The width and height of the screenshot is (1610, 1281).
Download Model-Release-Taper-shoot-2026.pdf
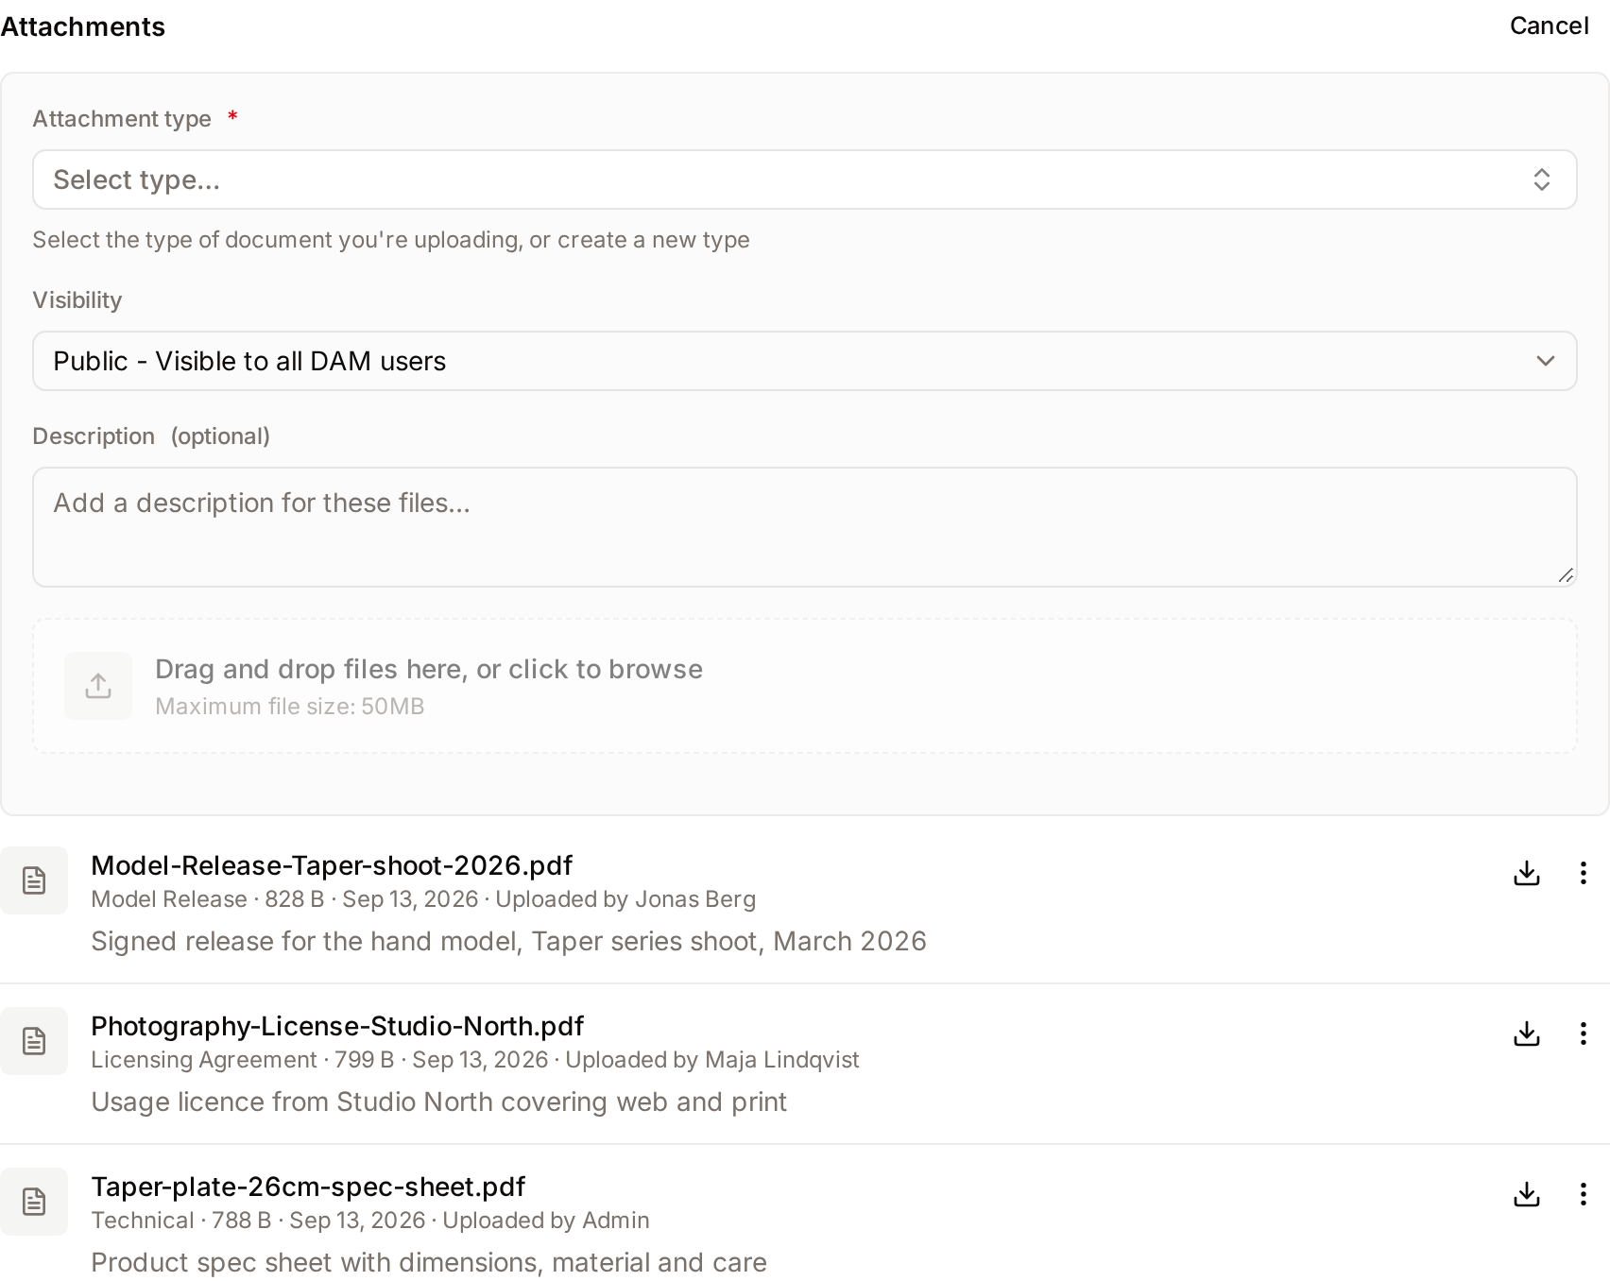click(x=1527, y=873)
